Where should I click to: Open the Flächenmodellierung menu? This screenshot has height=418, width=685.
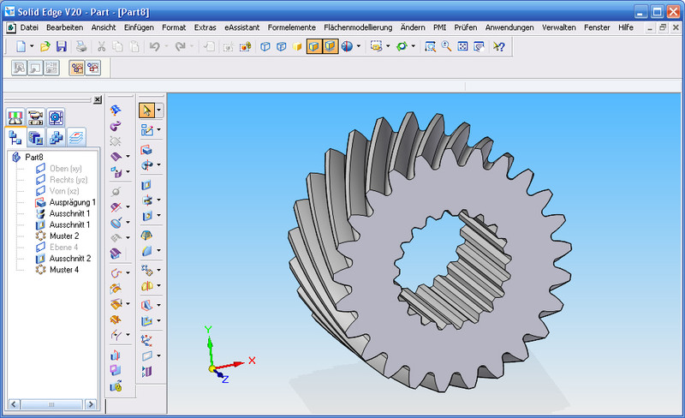[x=357, y=27]
